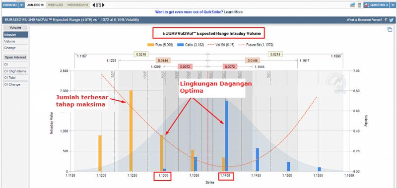Click the Open Interest section header
The image size is (397, 188).
pyautogui.click(x=16, y=58)
